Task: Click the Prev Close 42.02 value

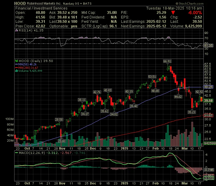Action: tap(40, 26)
